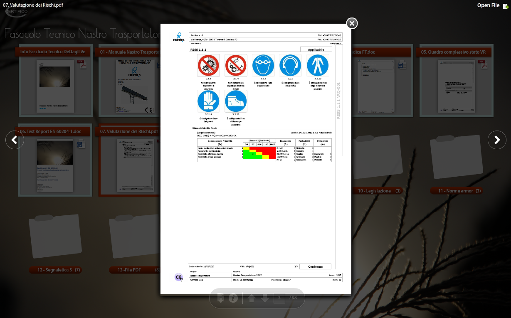Click the extract file download icon

[x=221, y=298]
